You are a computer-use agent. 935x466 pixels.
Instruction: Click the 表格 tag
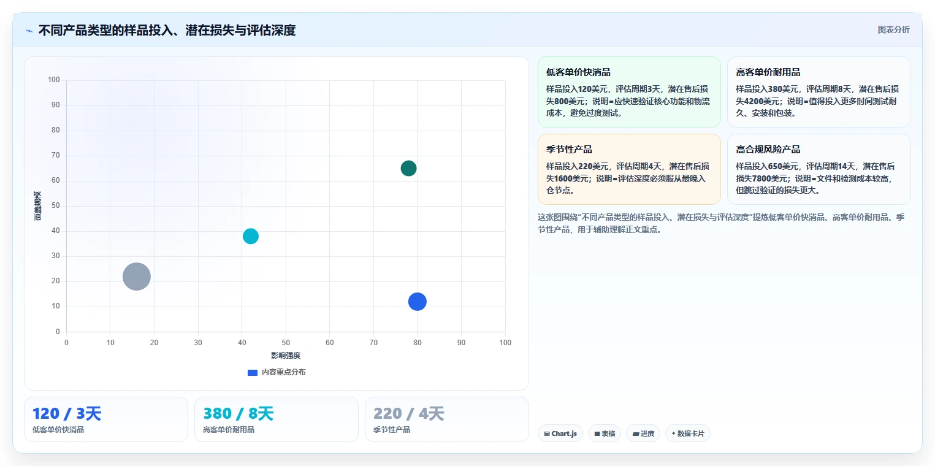(605, 434)
